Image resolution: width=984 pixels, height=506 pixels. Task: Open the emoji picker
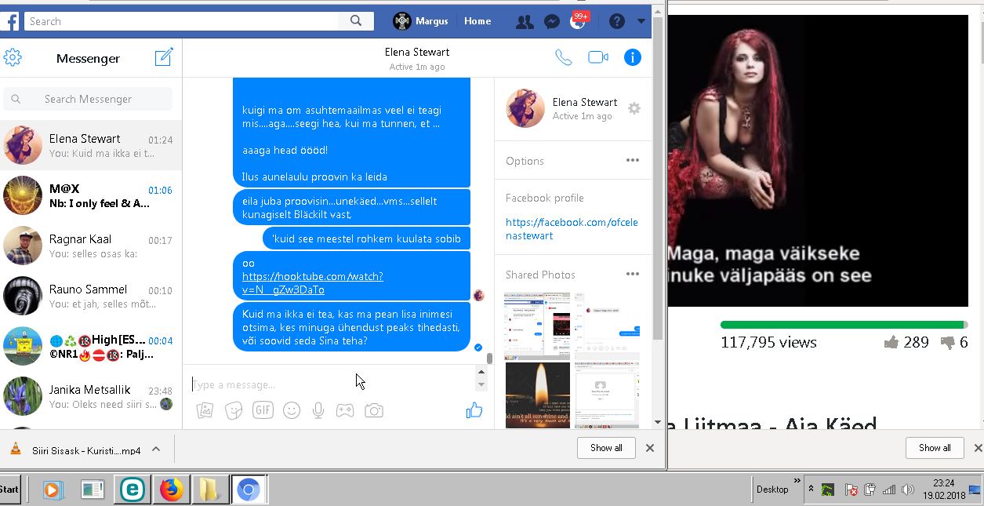click(292, 410)
